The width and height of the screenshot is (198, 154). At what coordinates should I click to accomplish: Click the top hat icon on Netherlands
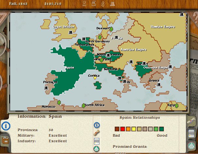coord(84,39)
